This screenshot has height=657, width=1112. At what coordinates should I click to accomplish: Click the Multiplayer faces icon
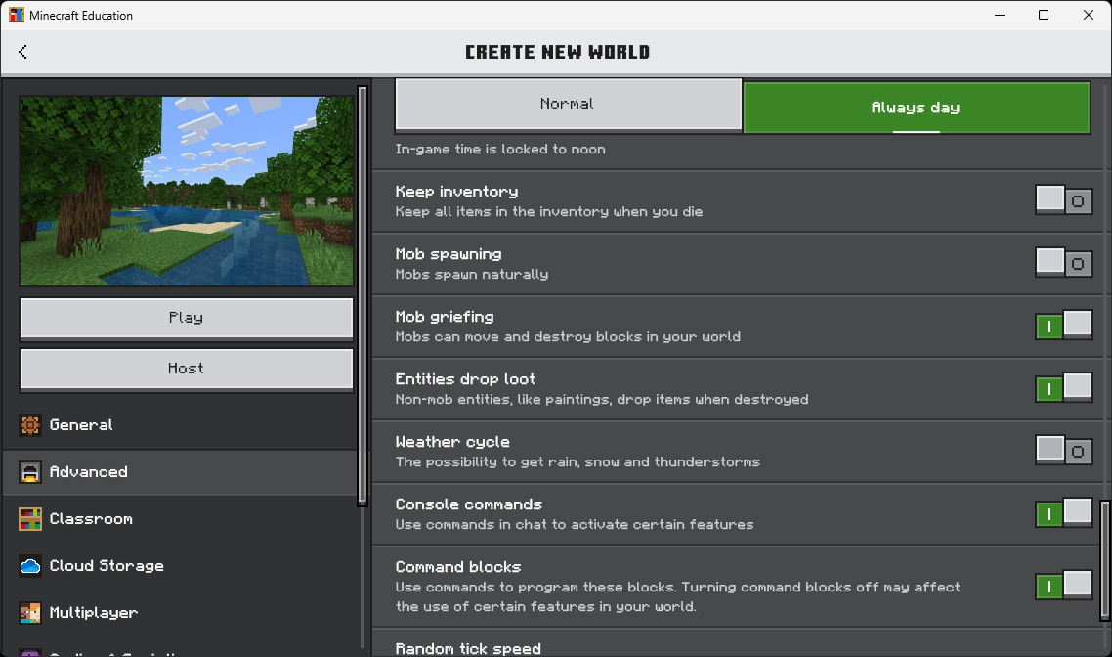coord(29,612)
